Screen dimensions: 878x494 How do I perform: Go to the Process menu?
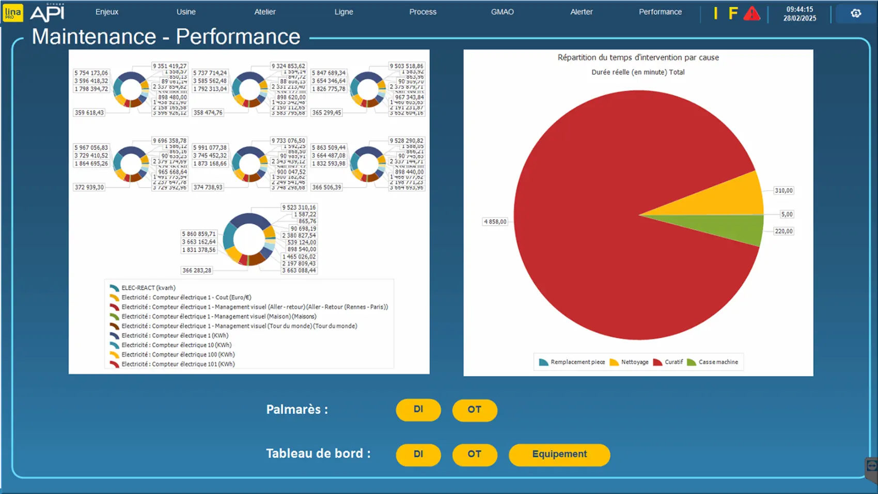(x=422, y=12)
